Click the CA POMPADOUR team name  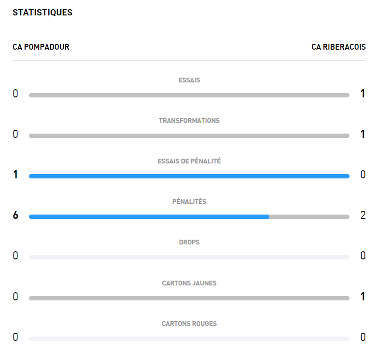[41, 47]
